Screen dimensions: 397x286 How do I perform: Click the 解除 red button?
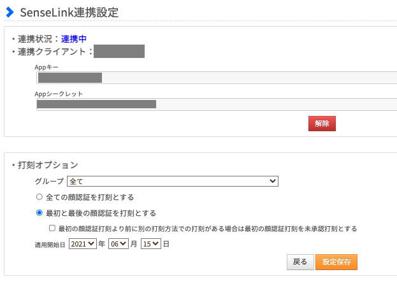click(x=322, y=124)
